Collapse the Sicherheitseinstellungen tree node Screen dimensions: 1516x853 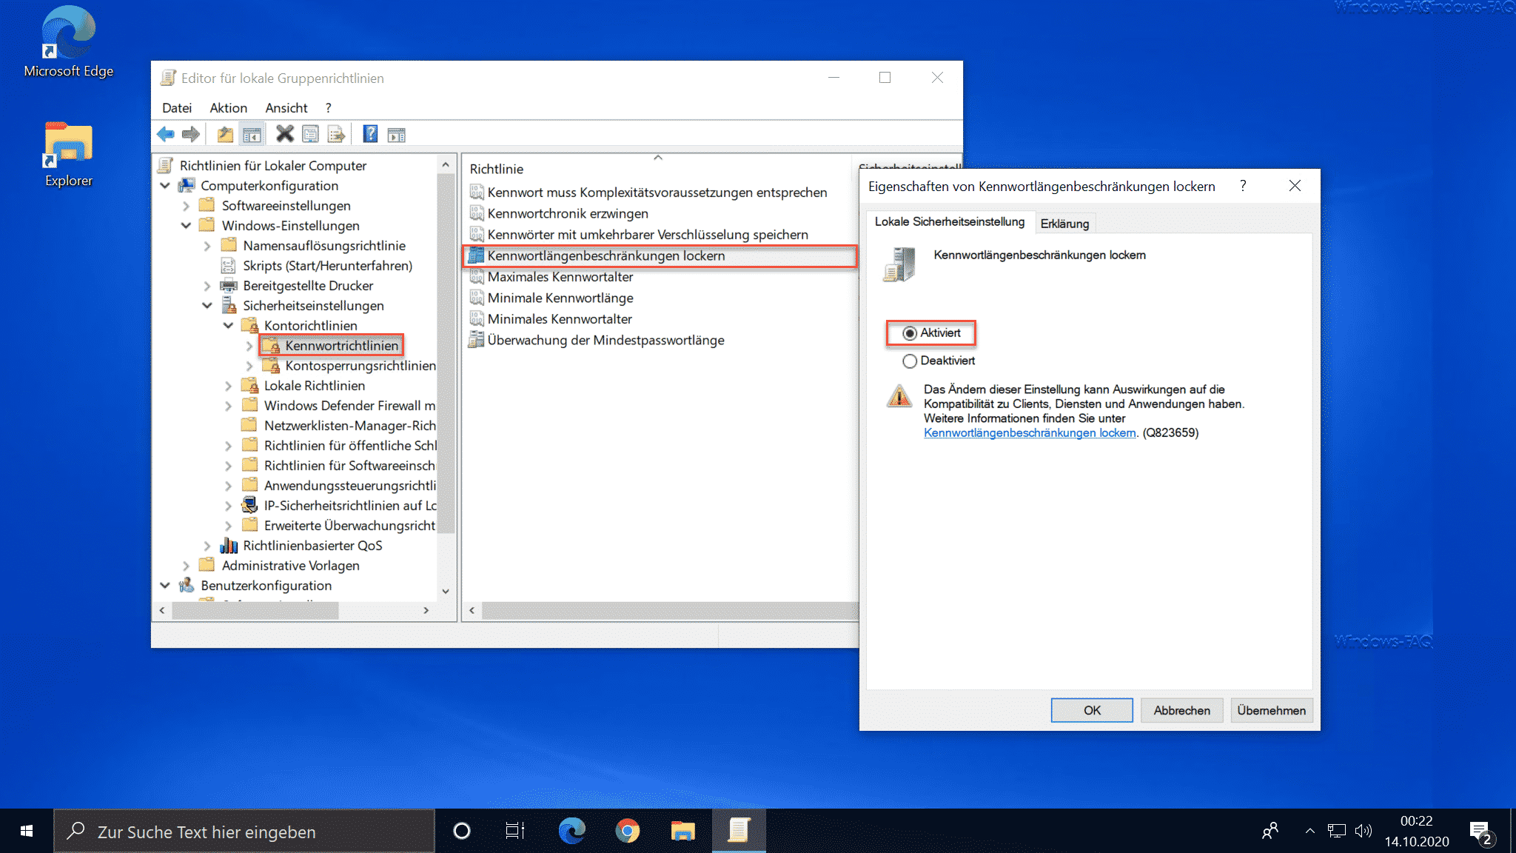[207, 305]
